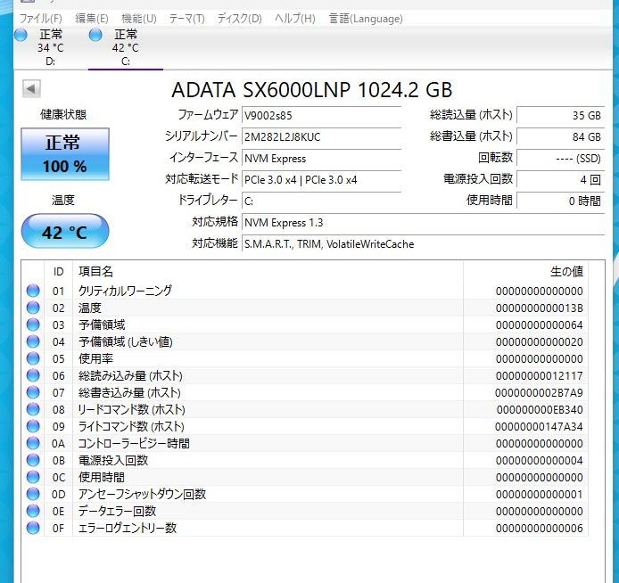Image resolution: width=619 pixels, height=583 pixels.
Task: Click the 項目名 column header
Action: (x=96, y=271)
